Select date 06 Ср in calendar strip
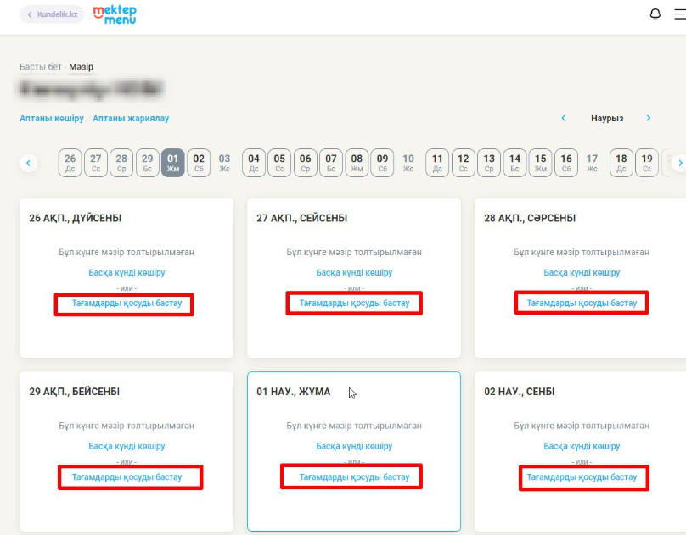The image size is (686, 535). tap(306, 162)
